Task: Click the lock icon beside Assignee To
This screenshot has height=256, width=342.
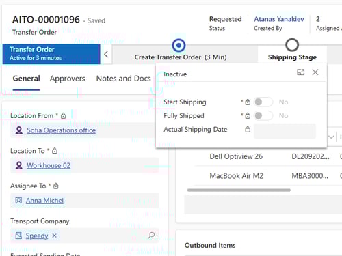Action: (55, 186)
